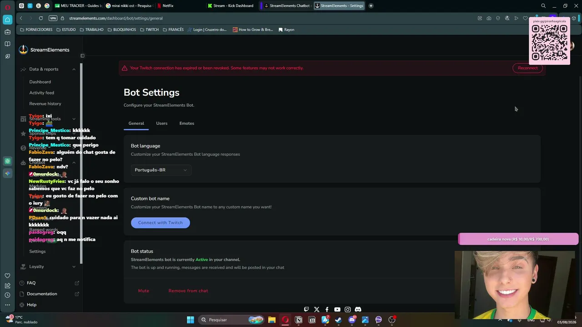The width and height of the screenshot is (582, 327).
Task: Open the weather widget on the taskbar
Action: (22, 320)
